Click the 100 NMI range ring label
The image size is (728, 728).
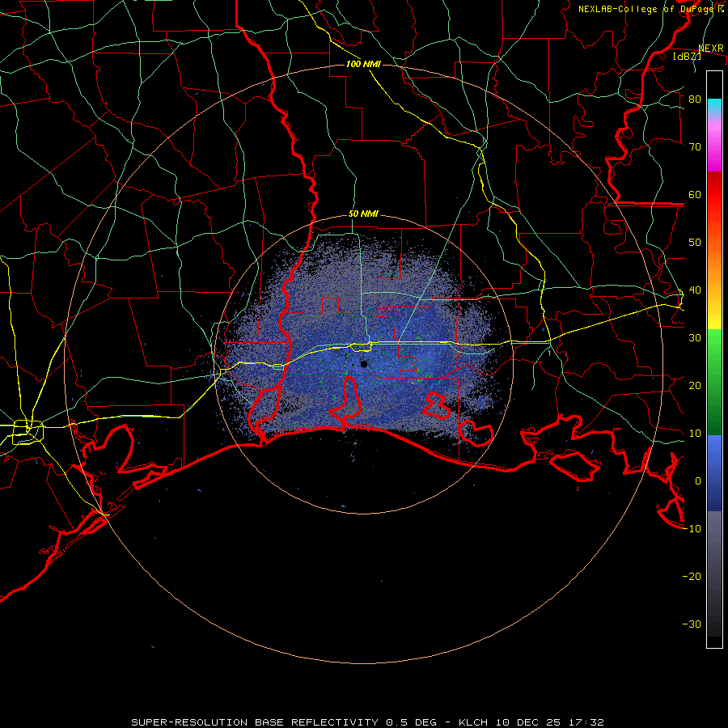click(363, 64)
